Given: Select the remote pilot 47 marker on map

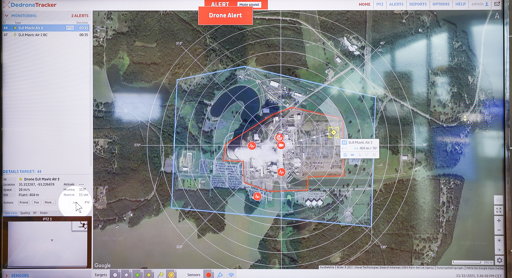Looking at the screenshot, I should (465, 119).
